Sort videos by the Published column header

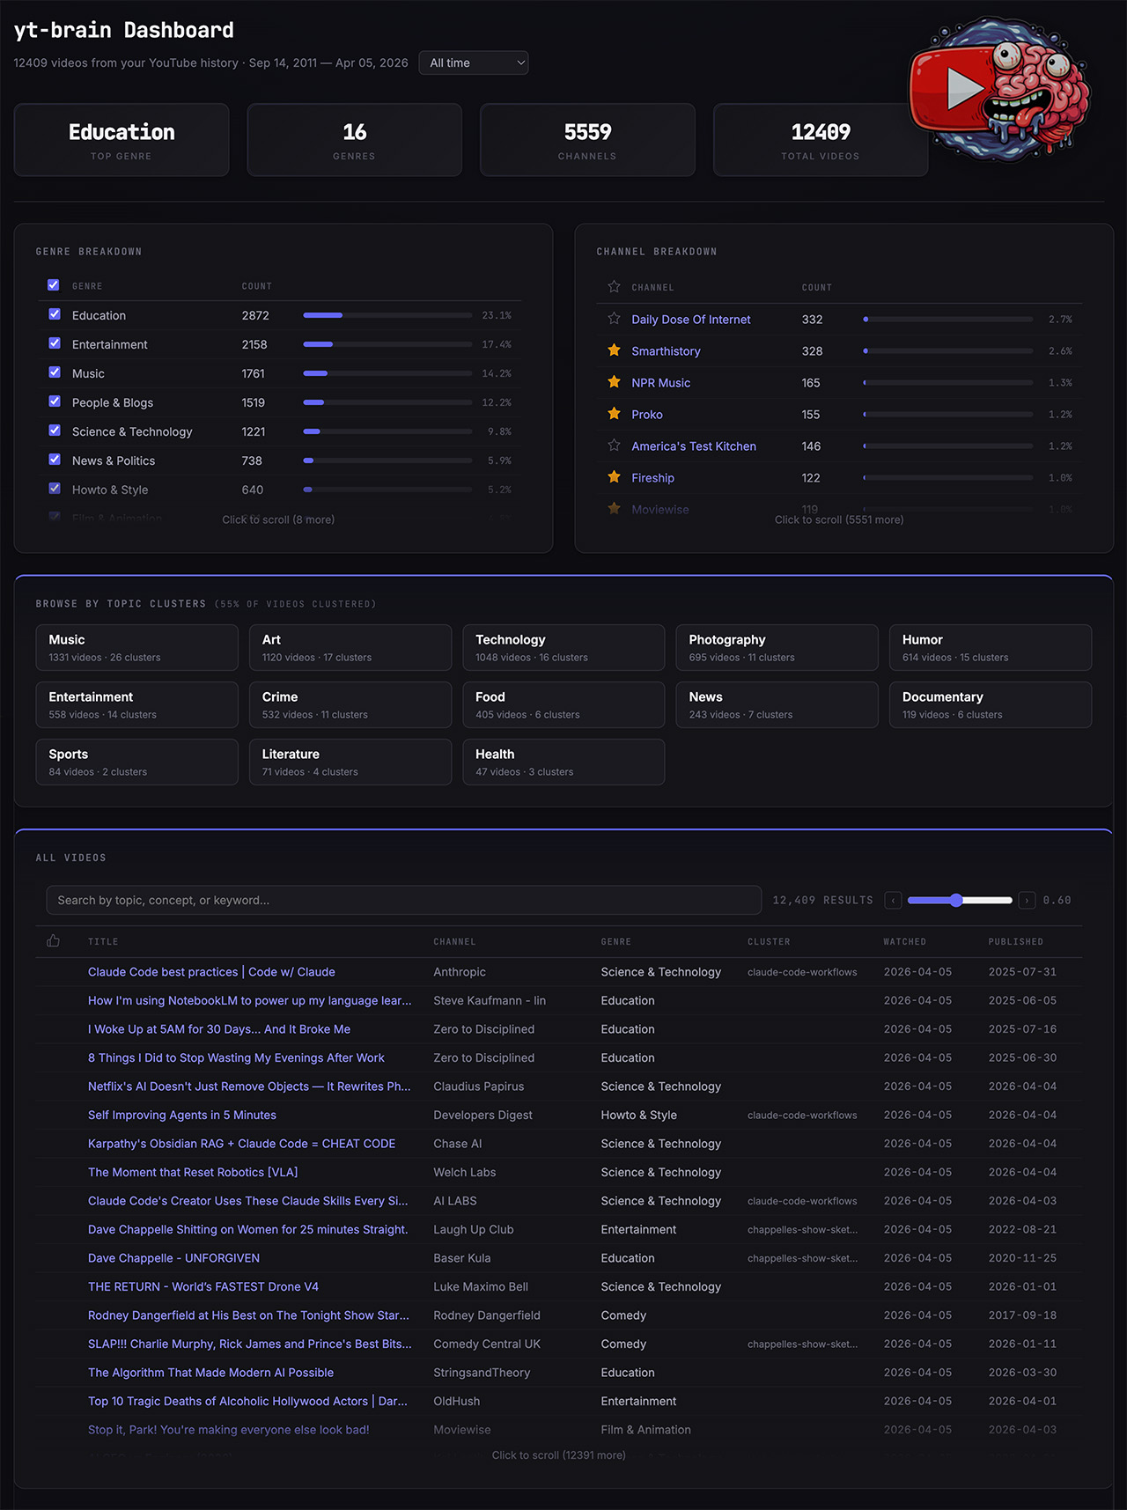click(x=1015, y=942)
